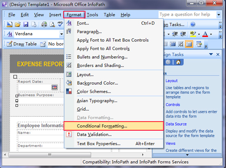Click the Font task pane icon beside Verdana
Image resolution: width=226 pixels, height=168 pixels.
(x=9, y=34)
